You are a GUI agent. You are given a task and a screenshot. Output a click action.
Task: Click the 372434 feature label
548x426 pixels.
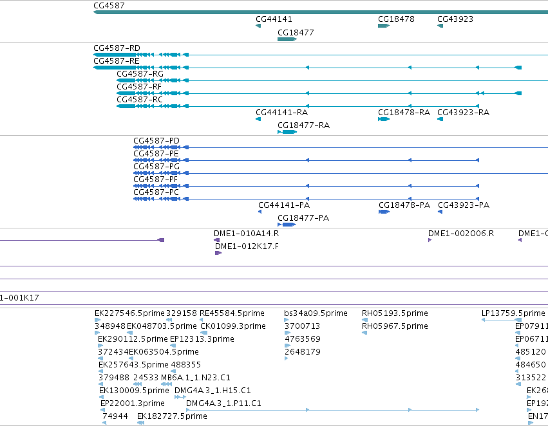(113, 352)
